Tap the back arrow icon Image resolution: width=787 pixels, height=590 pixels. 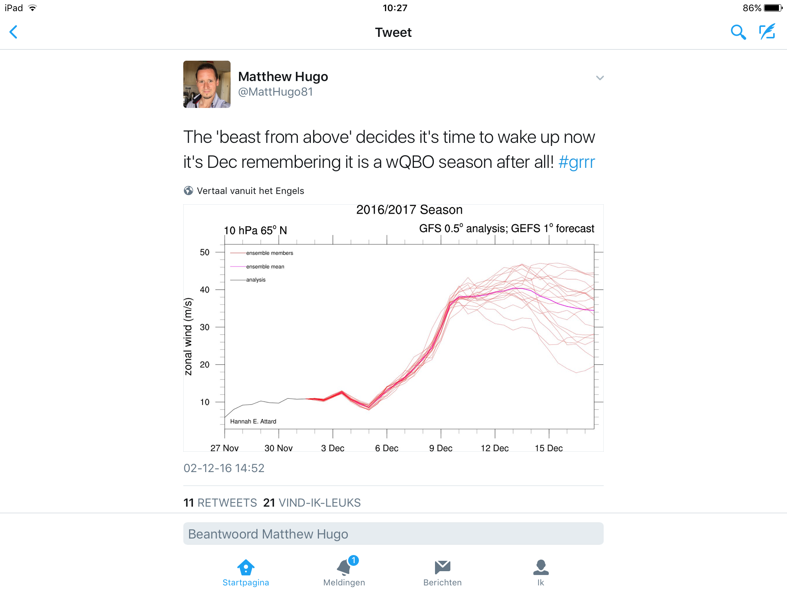pyautogui.click(x=14, y=32)
